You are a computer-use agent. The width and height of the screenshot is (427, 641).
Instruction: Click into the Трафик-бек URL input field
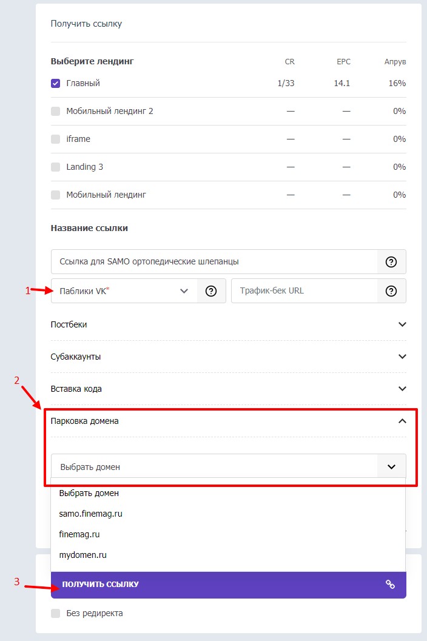click(304, 290)
